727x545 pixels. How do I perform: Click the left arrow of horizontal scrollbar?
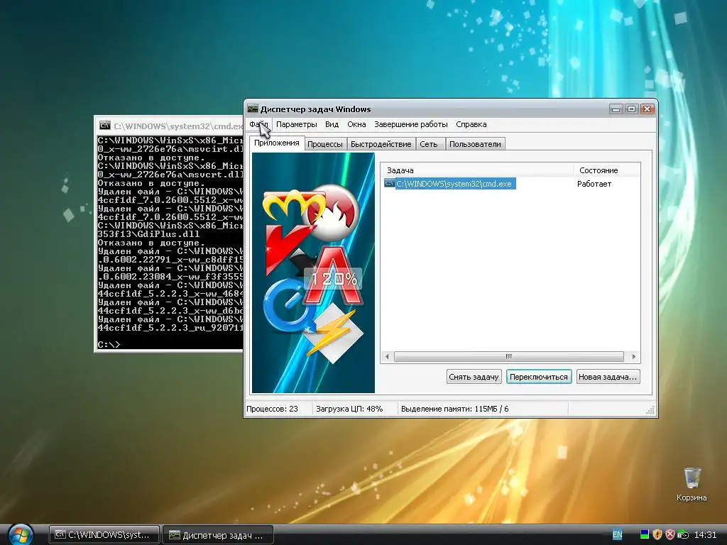[387, 356]
